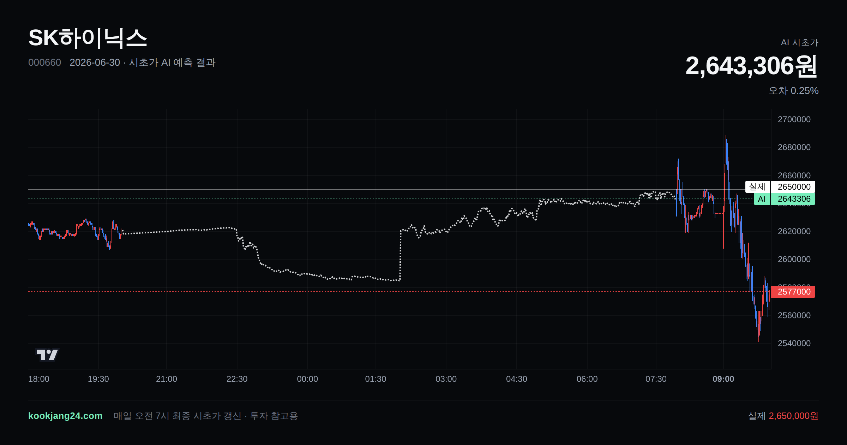Click the 2700000 price axis label
847x445 pixels.
click(794, 119)
